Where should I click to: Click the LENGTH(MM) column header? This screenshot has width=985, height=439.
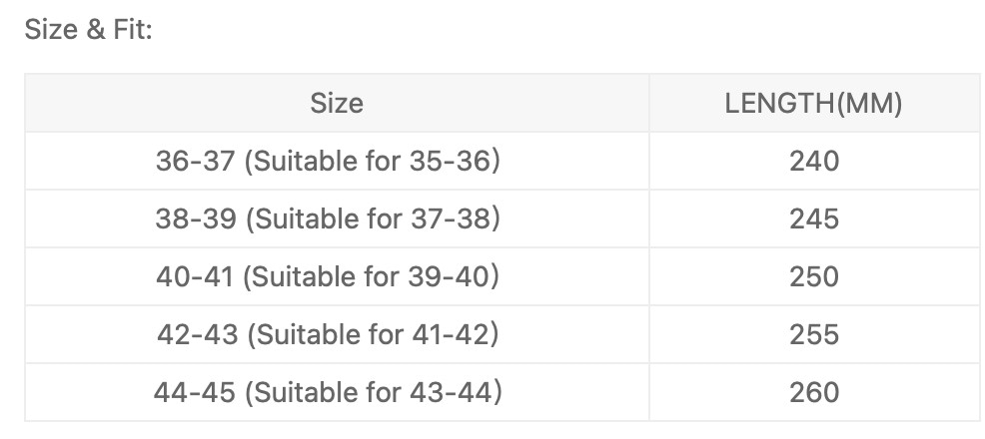point(813,103)
